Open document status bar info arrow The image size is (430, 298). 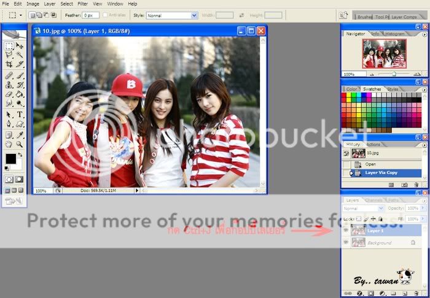137,191
